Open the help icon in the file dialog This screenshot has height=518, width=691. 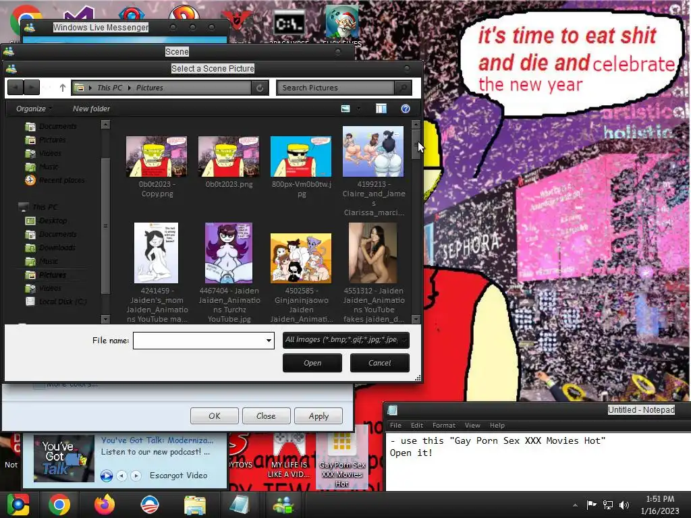406,109
